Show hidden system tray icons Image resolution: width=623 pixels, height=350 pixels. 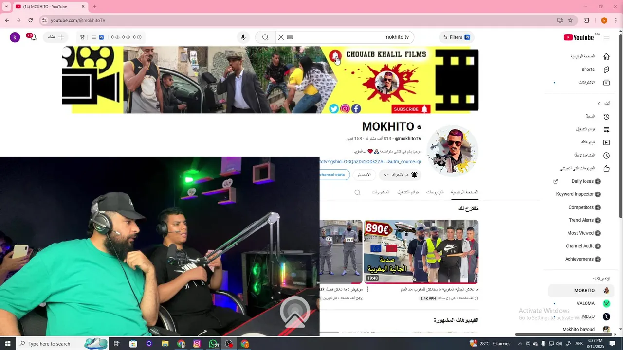[x=520, y=344]
